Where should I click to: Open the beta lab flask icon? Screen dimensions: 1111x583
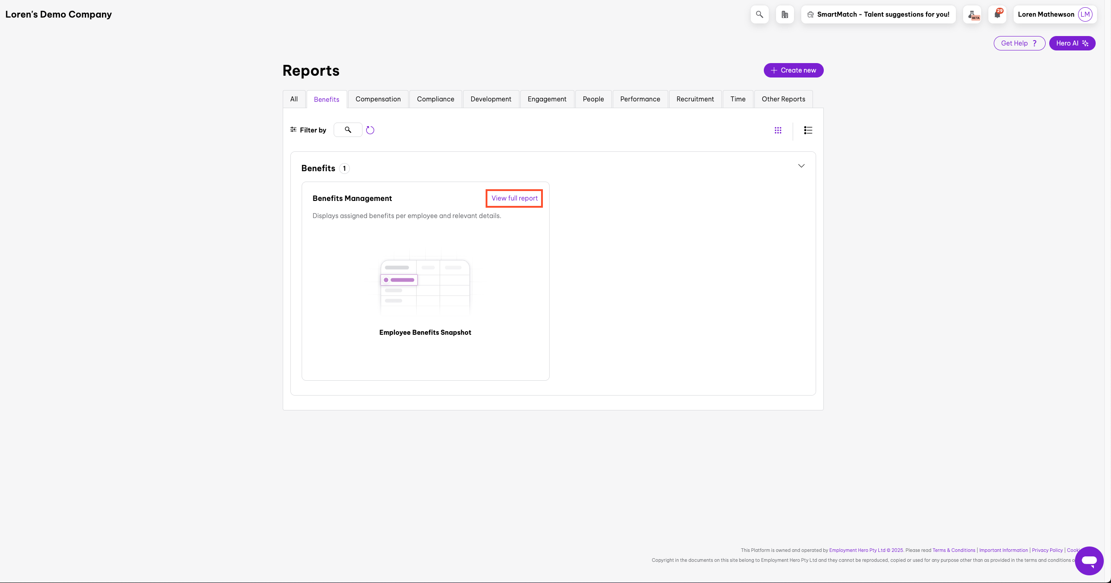[972, 14]
